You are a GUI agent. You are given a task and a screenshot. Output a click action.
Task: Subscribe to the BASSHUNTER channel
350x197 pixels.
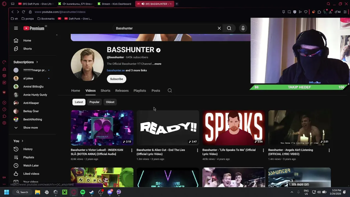[116, 79]
